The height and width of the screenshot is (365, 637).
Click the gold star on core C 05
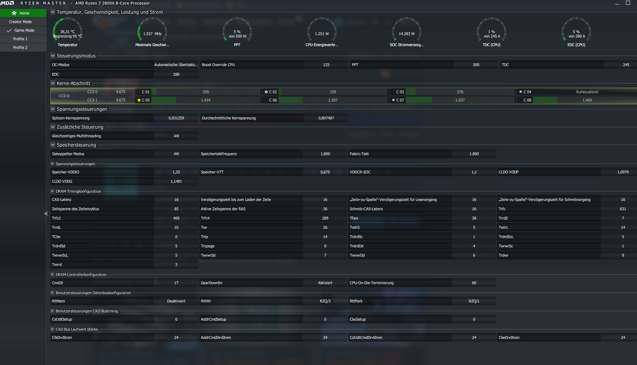pyautogui.click(x=139, y=100)
